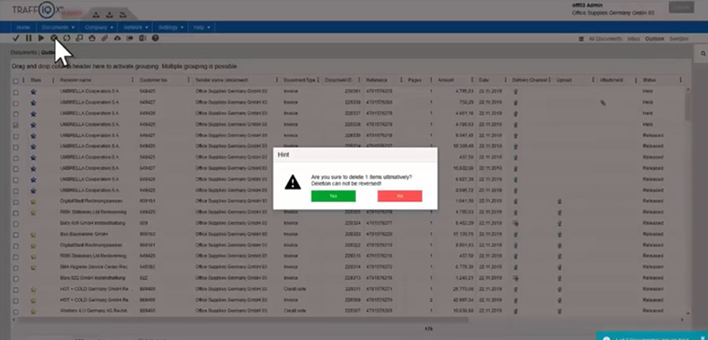The height and width of the screenshot is (340, 708).
Task: Click the copy documents toolbar icon
Action: tap(79, 38)
